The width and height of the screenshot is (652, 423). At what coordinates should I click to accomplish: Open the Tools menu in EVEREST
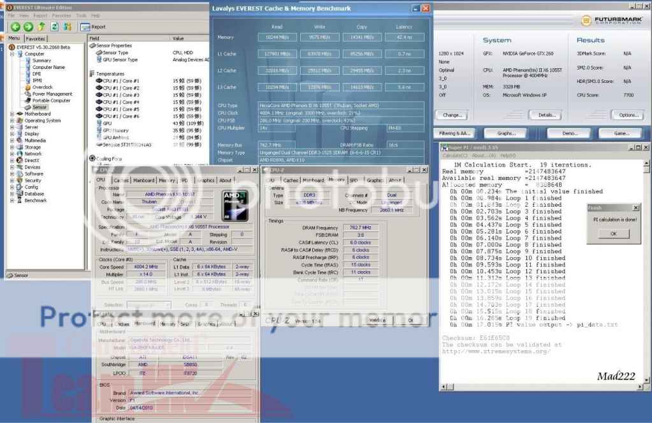pos(81,15)
